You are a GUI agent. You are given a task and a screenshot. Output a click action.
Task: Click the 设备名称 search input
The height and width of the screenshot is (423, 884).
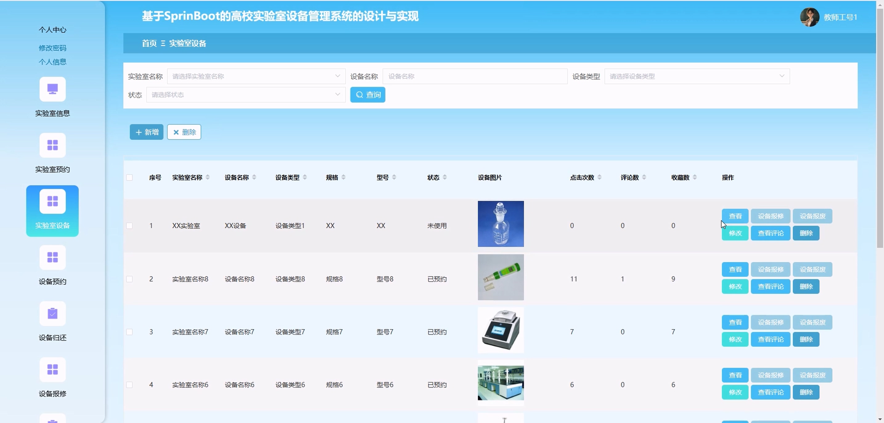[x=475, y=76]
